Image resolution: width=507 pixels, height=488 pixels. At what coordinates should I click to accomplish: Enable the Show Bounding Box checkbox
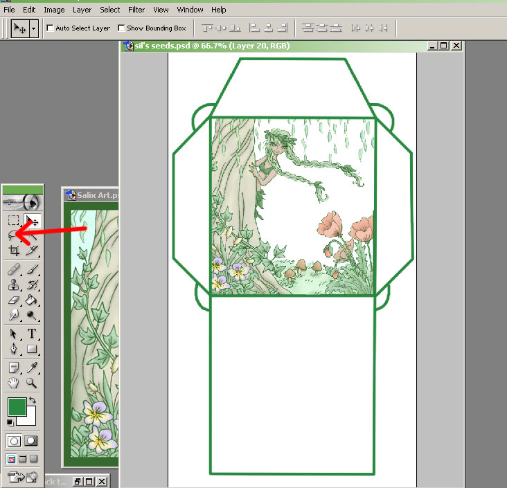pyautogui.click(x=121, y=28)
